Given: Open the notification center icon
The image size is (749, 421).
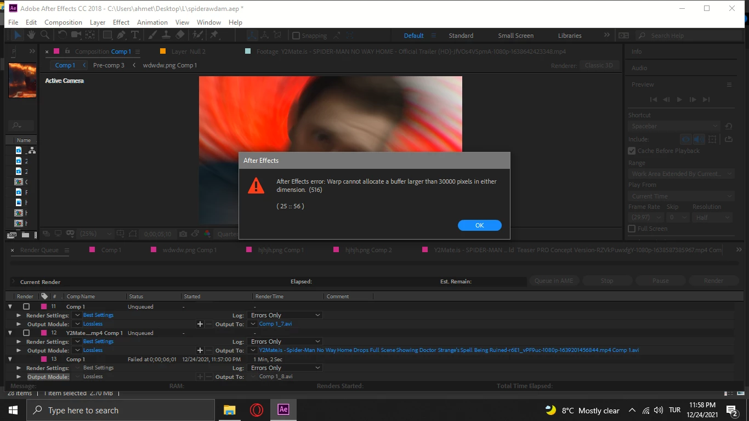Looking at the screenshot, I should click(731, 410).
